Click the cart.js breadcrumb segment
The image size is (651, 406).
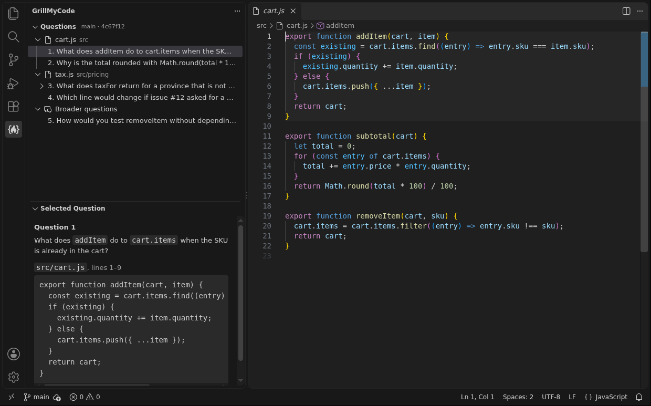point(297,25)
